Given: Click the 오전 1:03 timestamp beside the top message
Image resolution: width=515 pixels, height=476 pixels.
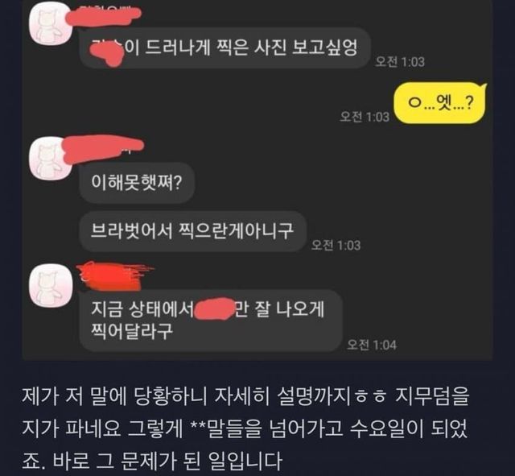Looking at the screenshot, I should [400, 62].
